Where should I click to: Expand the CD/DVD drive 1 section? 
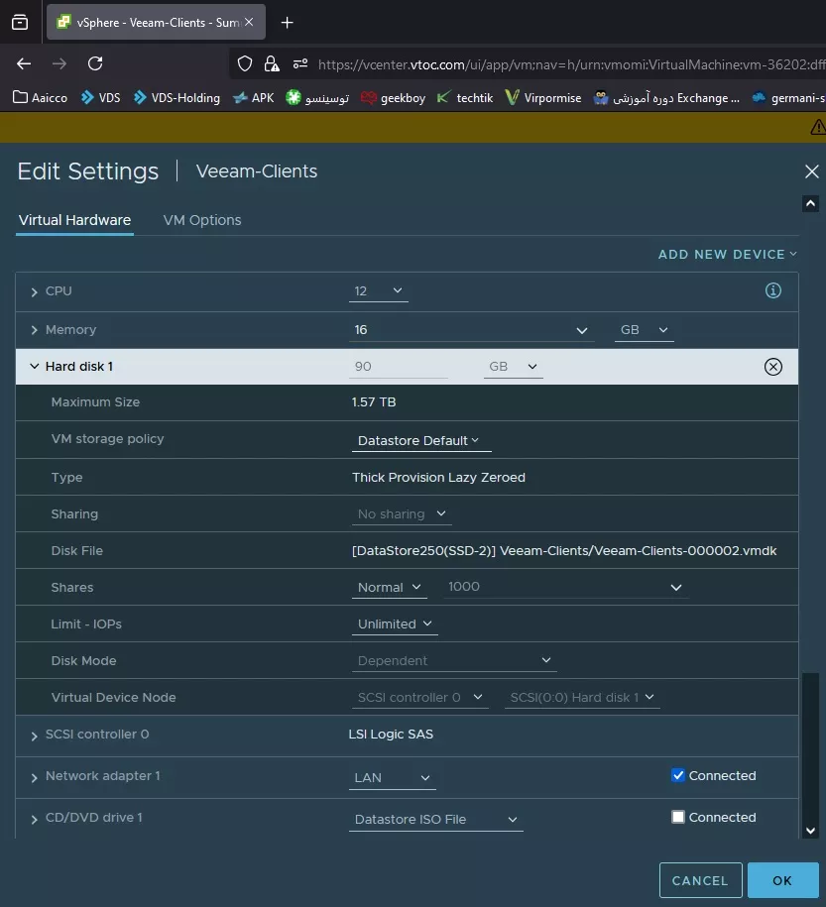[x=34, y=819]
